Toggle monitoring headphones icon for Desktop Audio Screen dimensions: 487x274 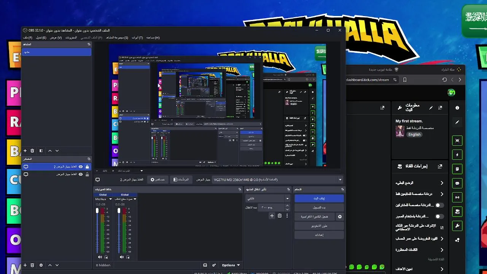(x=128, y=257)
